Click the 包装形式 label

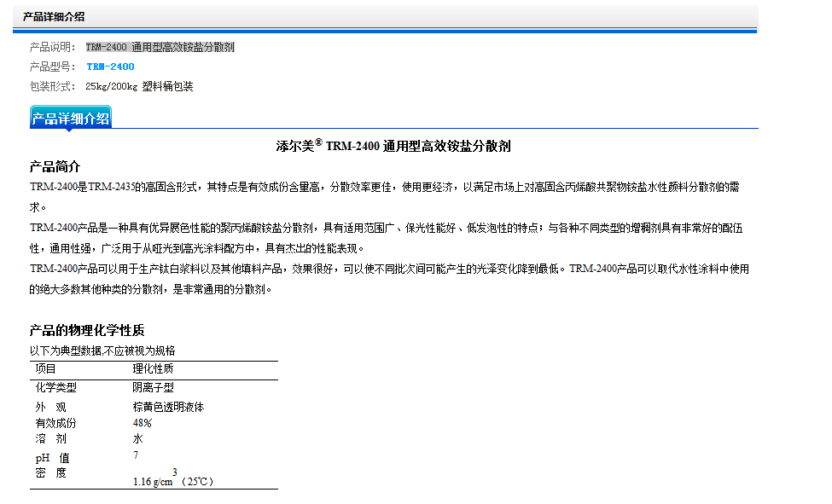tap(53, 86)
